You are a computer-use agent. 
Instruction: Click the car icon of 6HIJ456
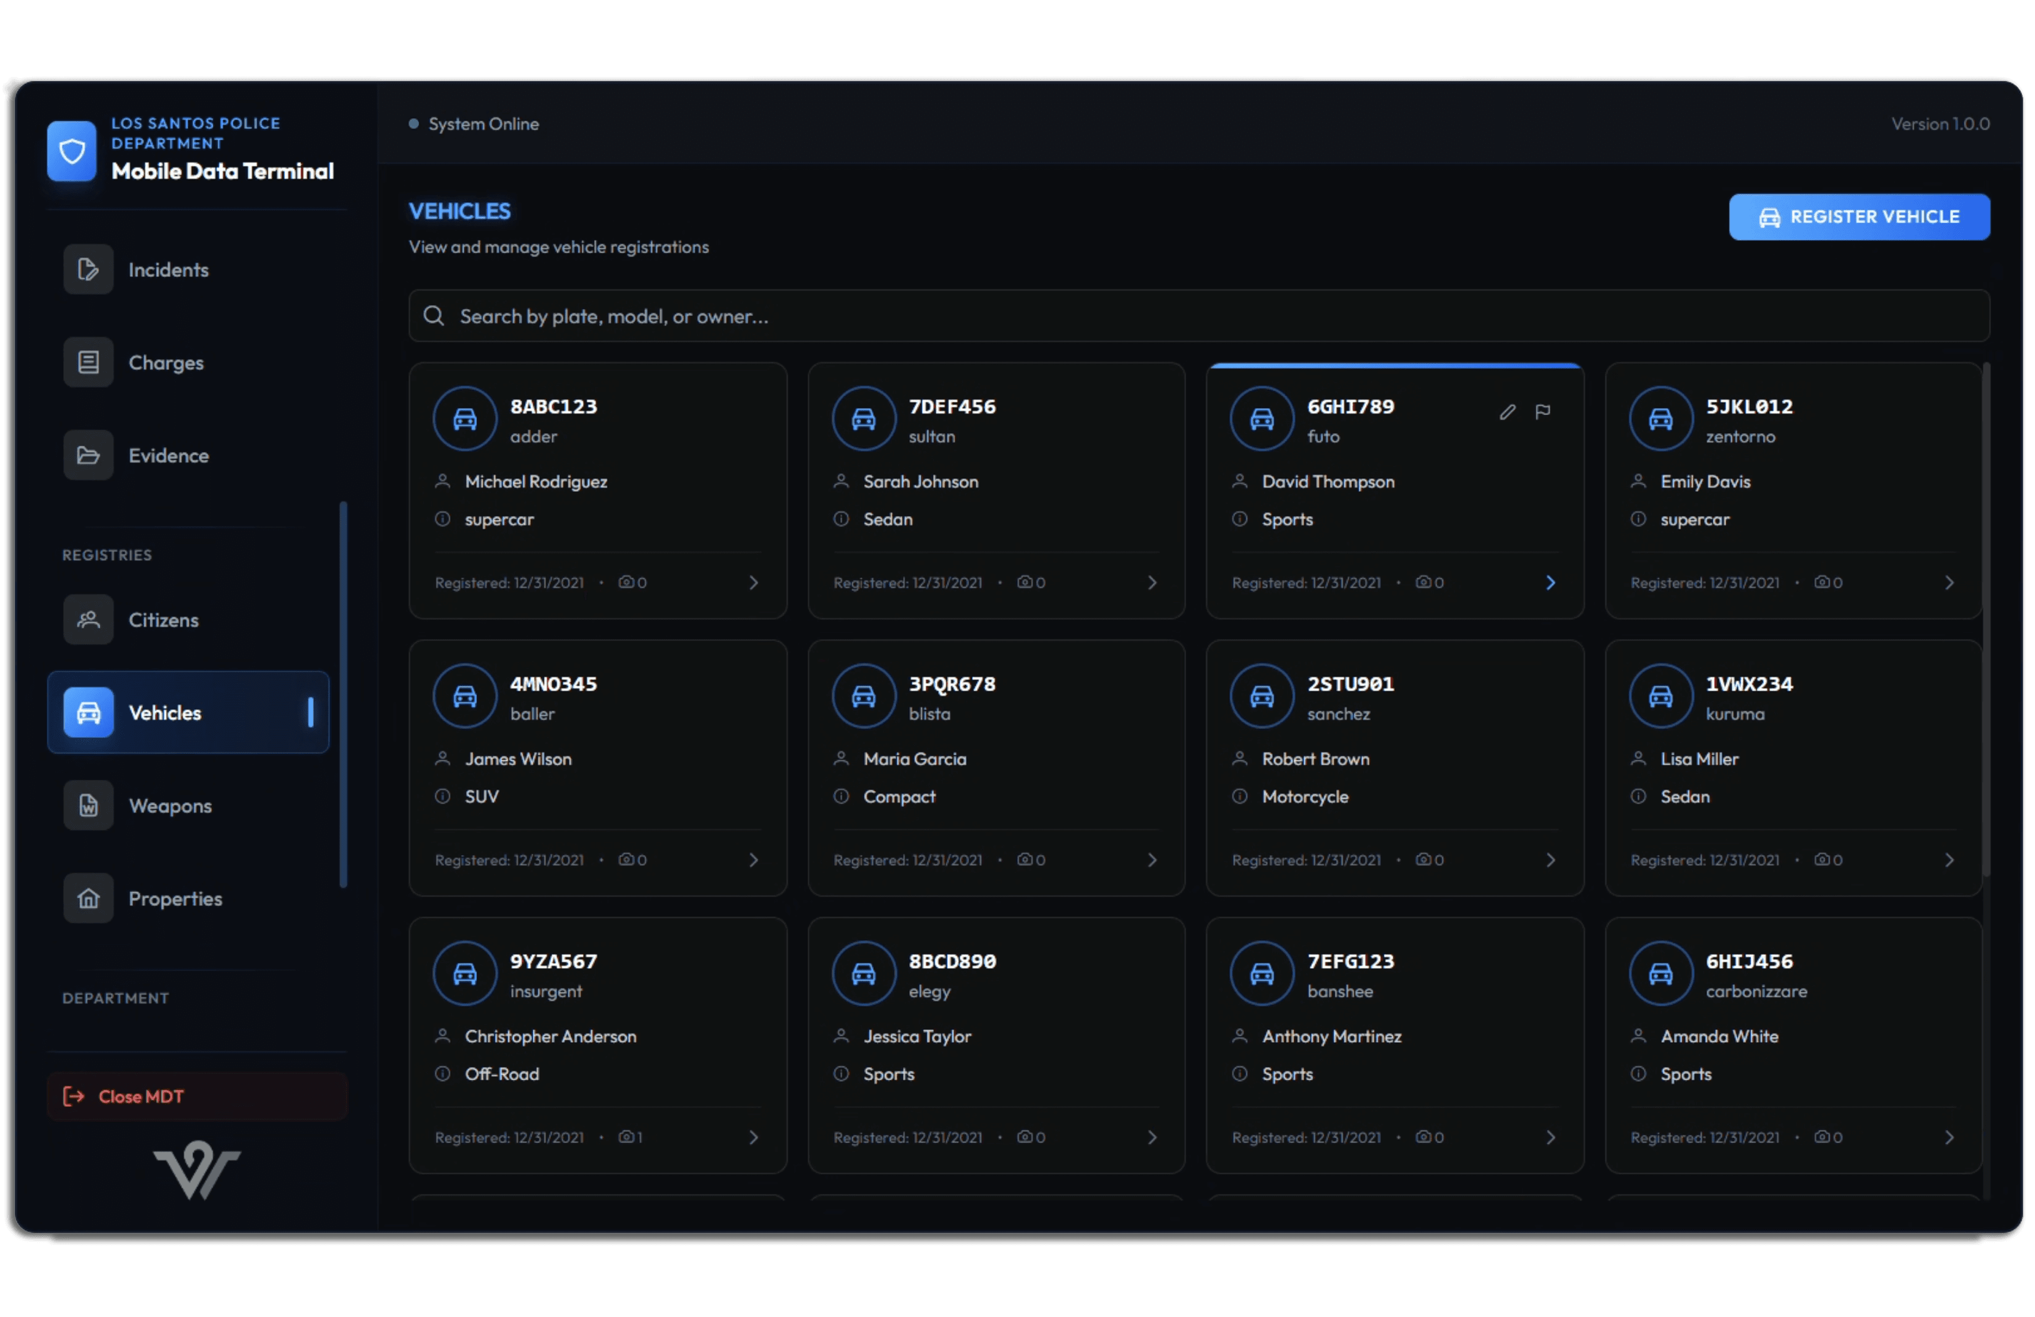coord(1661,974)
